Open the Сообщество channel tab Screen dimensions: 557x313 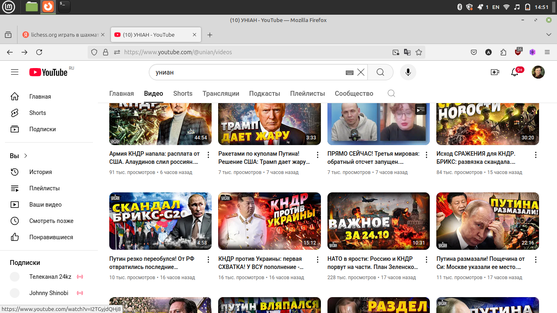pos(354,93)
